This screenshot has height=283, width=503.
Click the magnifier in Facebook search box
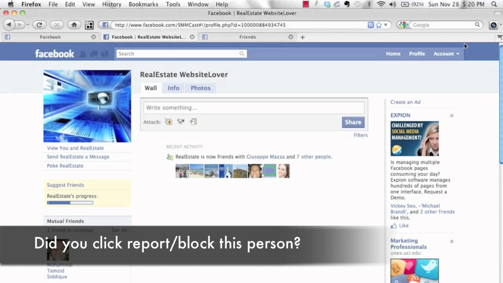pos(242,54)
